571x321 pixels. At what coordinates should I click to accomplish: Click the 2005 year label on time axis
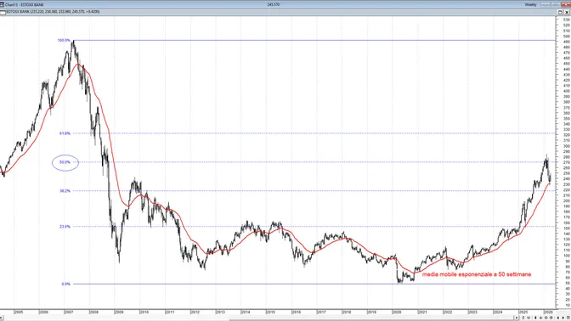(x=18, y=312)
